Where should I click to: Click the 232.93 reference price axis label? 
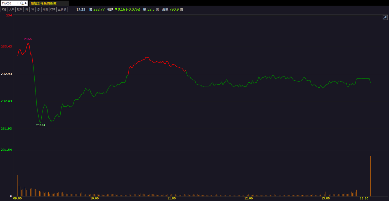[x=6, y=74]
